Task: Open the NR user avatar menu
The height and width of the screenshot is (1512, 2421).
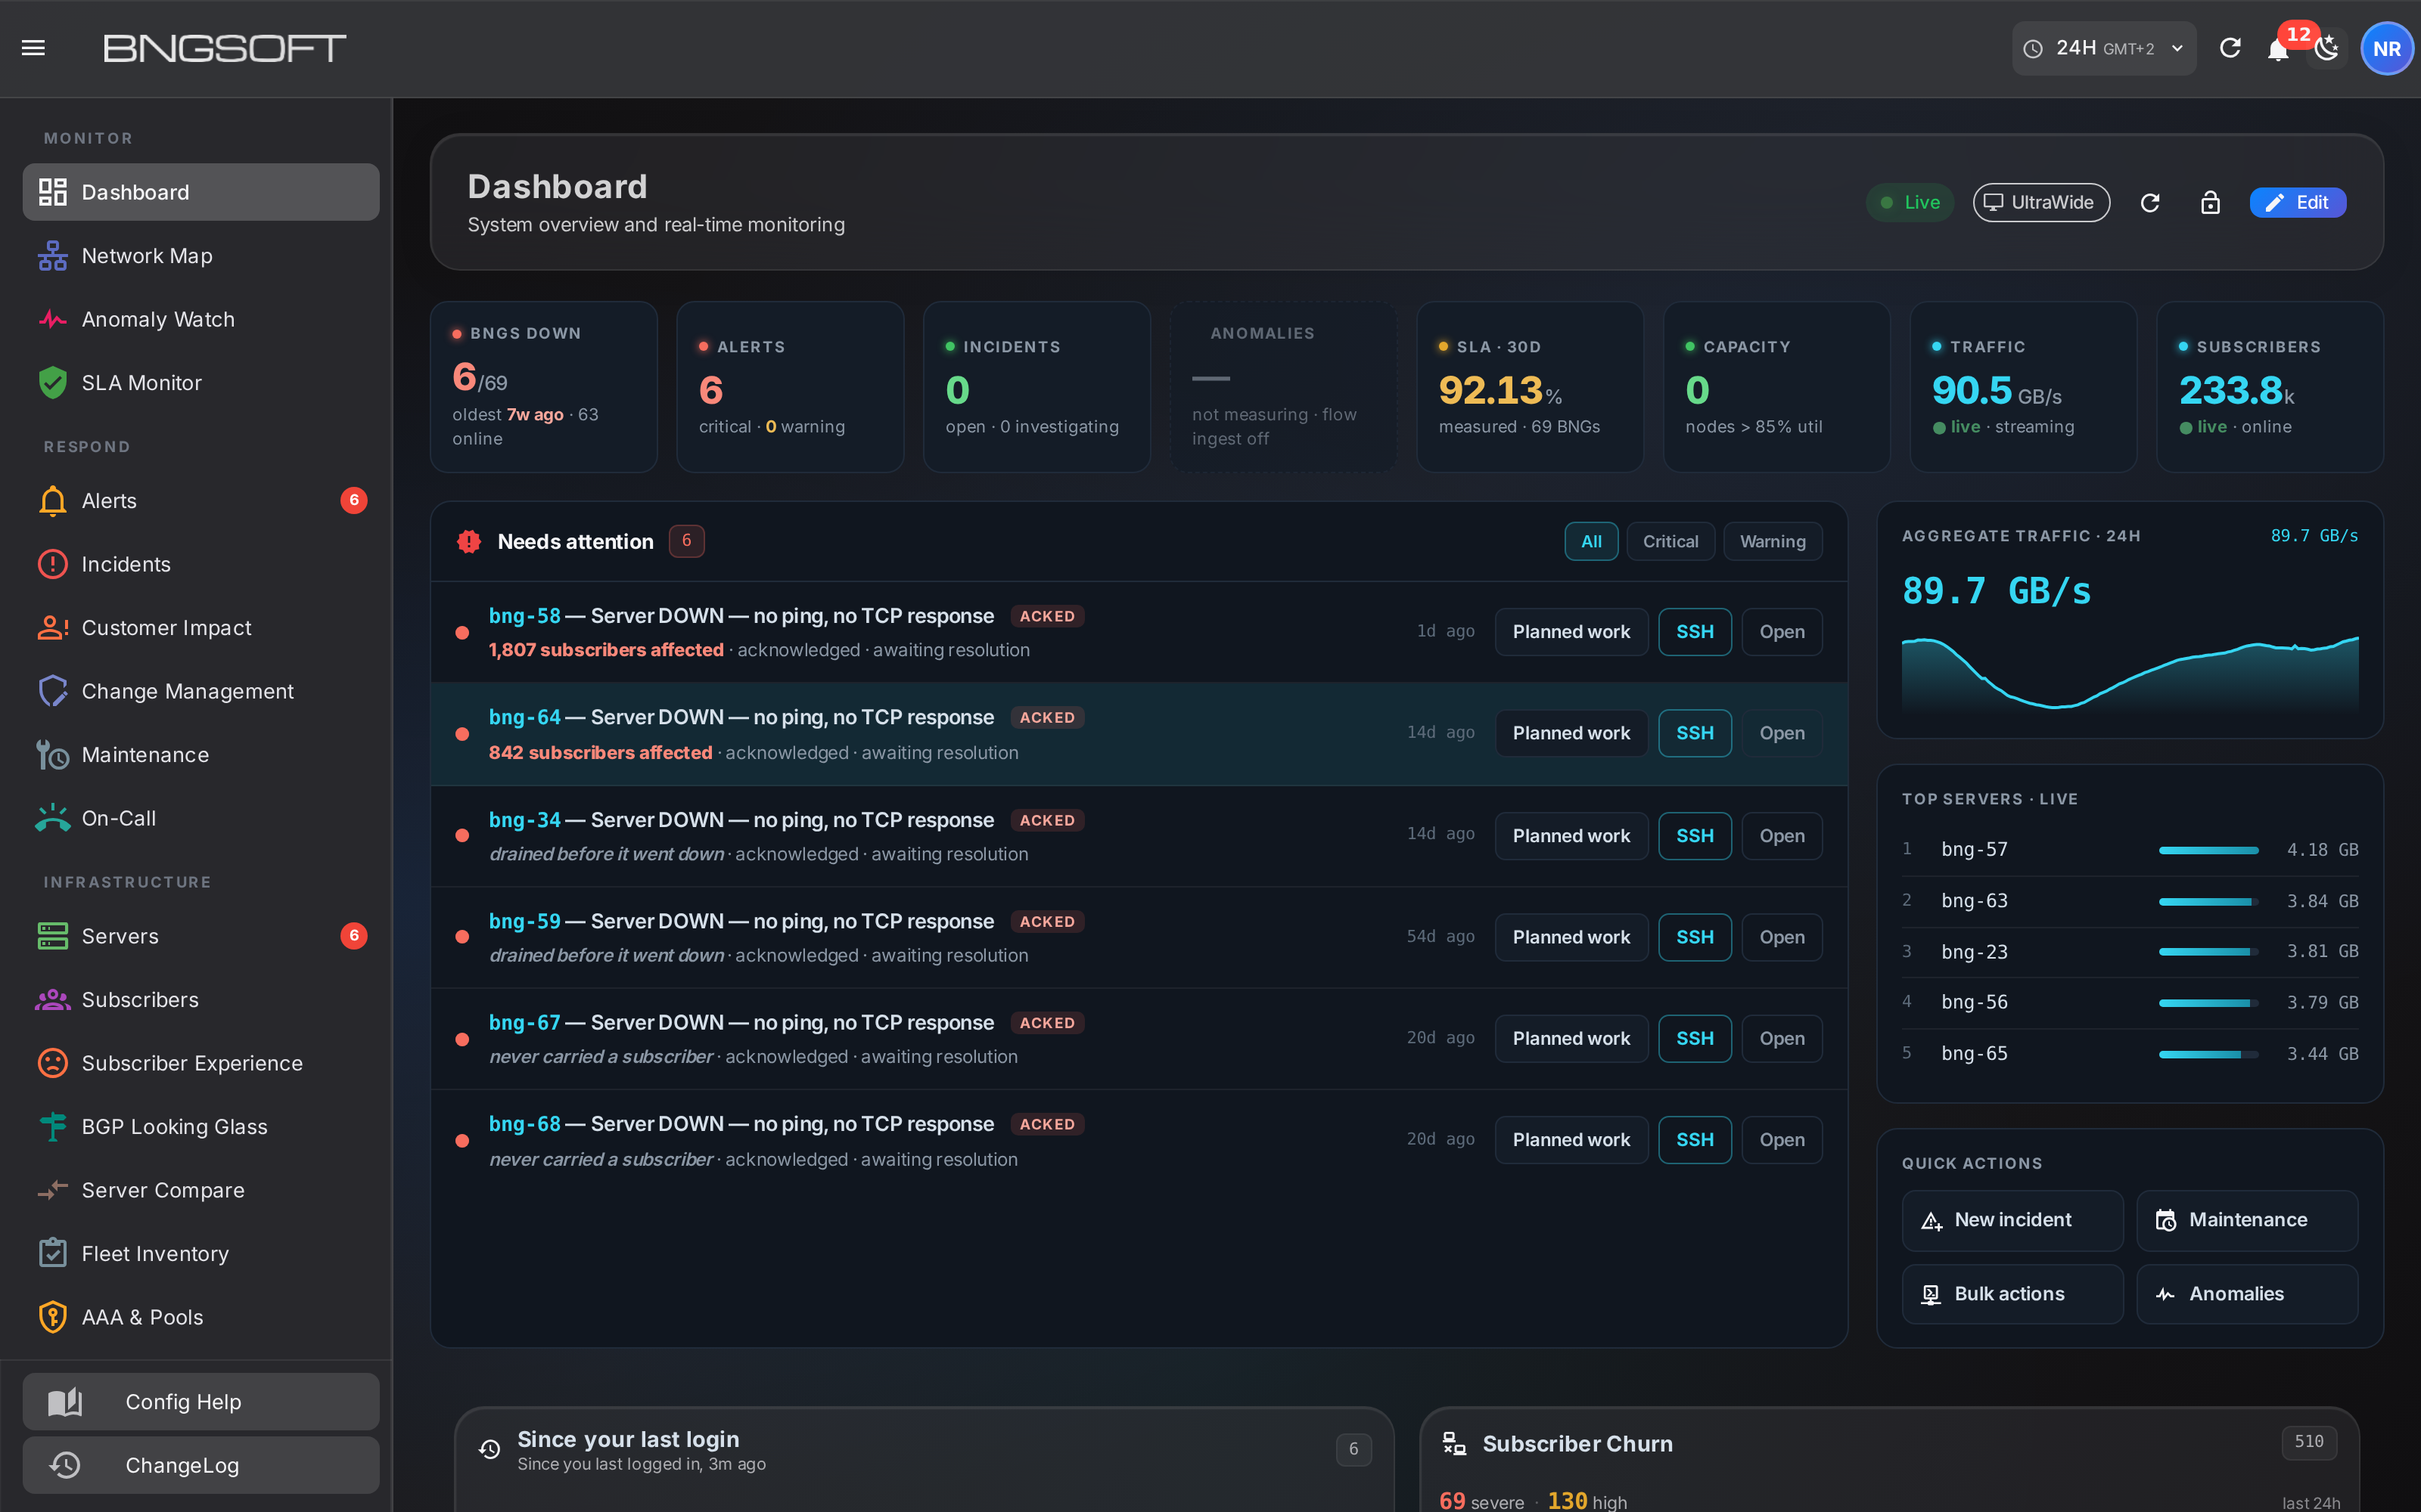Action: click(x=2386, y=49)
